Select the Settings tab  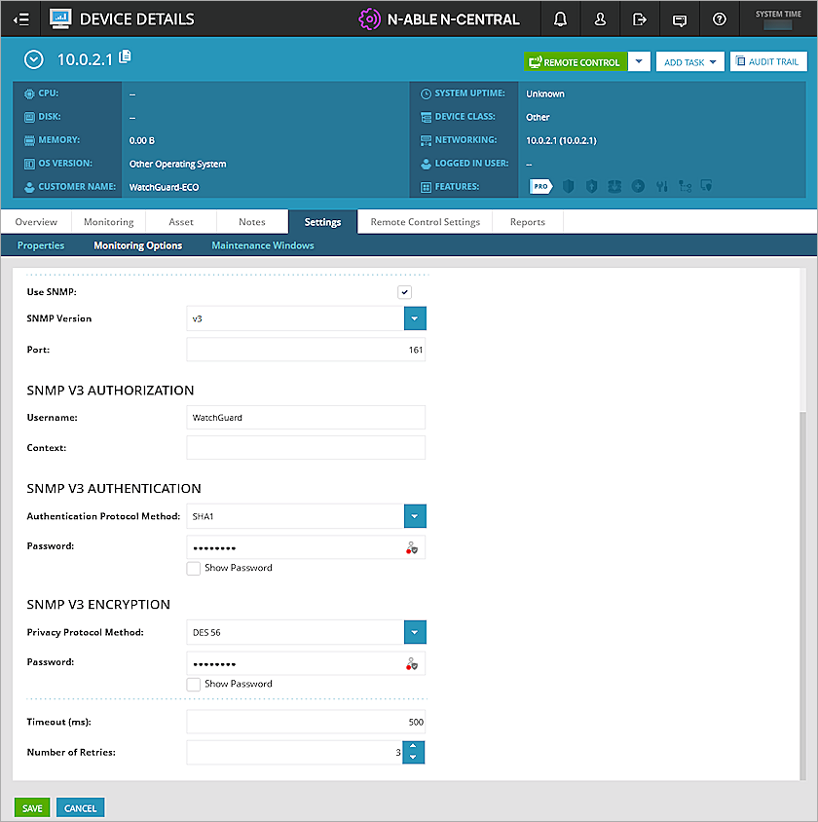(x=322, y=222)
